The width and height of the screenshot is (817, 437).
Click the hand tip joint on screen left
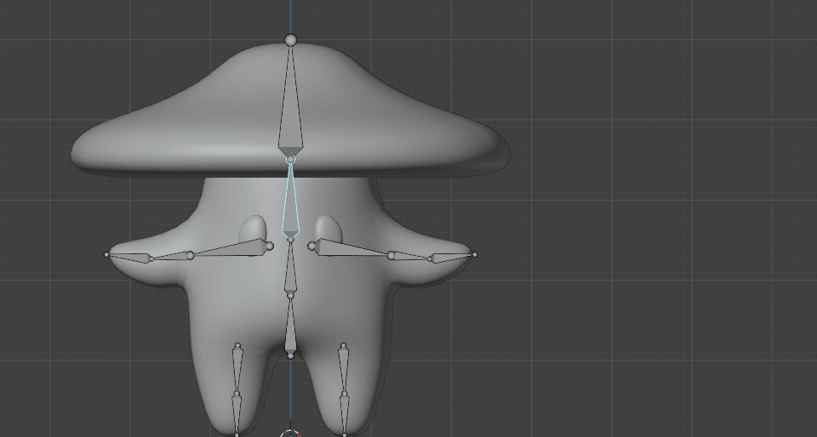[x=106, y=254]
